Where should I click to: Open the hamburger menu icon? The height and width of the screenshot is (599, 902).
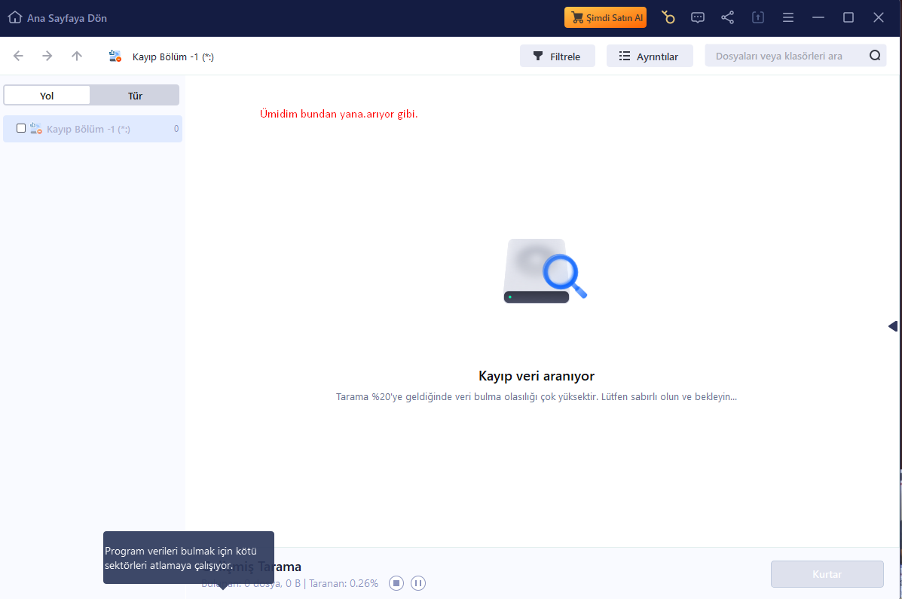tap(788, 18)
